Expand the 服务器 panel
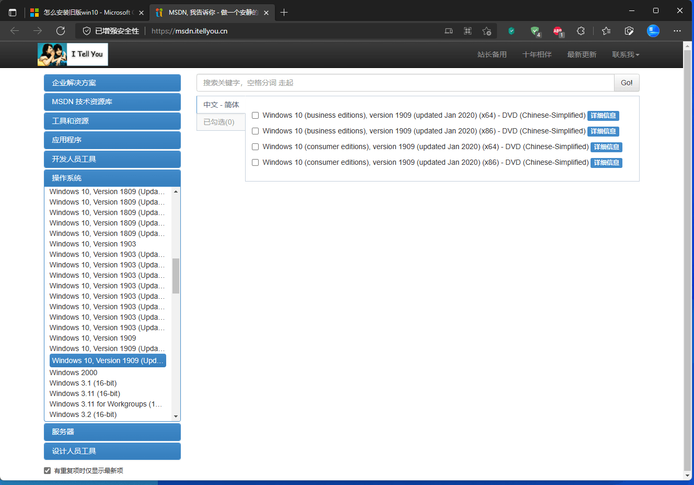This screenshot has height=485, width=694. tap(112, 432)
